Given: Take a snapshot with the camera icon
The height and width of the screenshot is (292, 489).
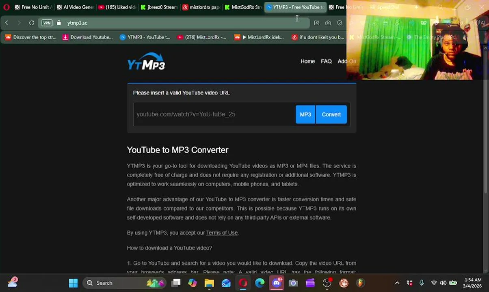Looking at the screenshot, I should pyautogui.click(x=328, y=23).
